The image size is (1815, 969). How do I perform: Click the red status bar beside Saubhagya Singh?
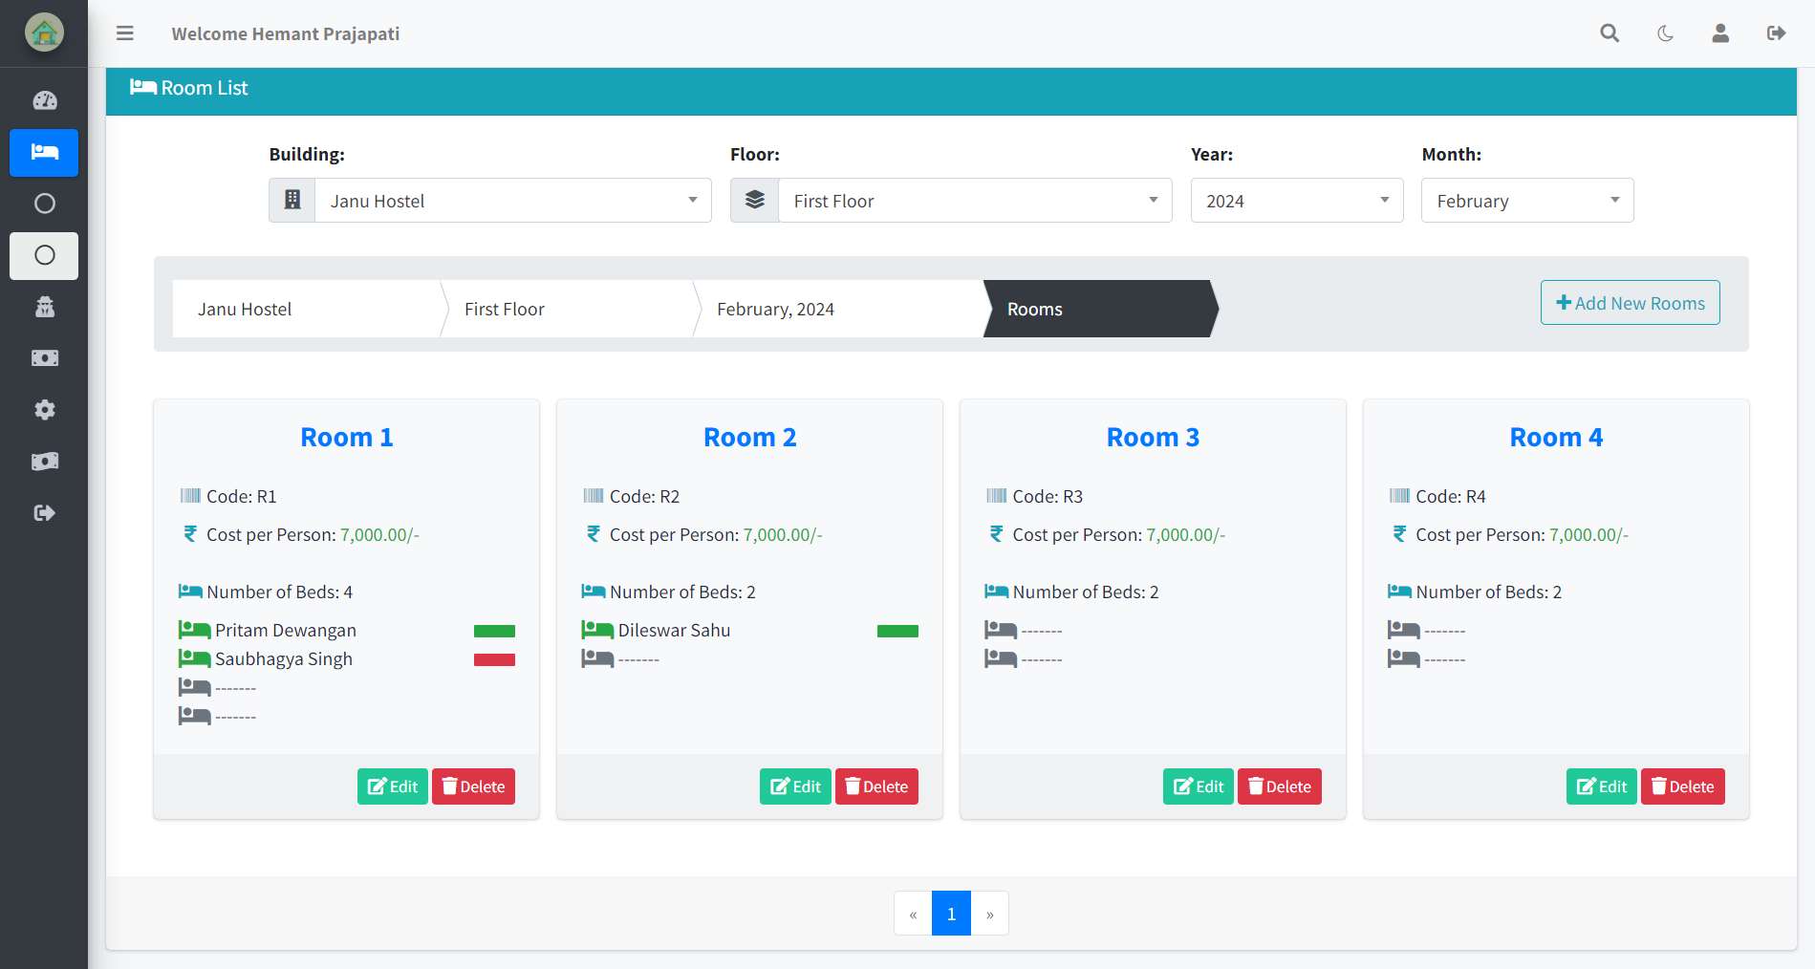[x=494, y=658]
